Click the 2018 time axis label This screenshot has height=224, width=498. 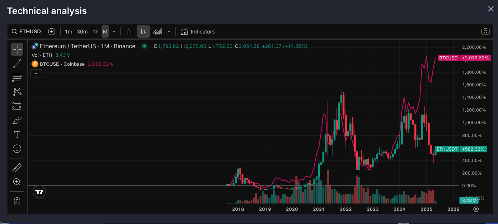[x=238, y=209]
